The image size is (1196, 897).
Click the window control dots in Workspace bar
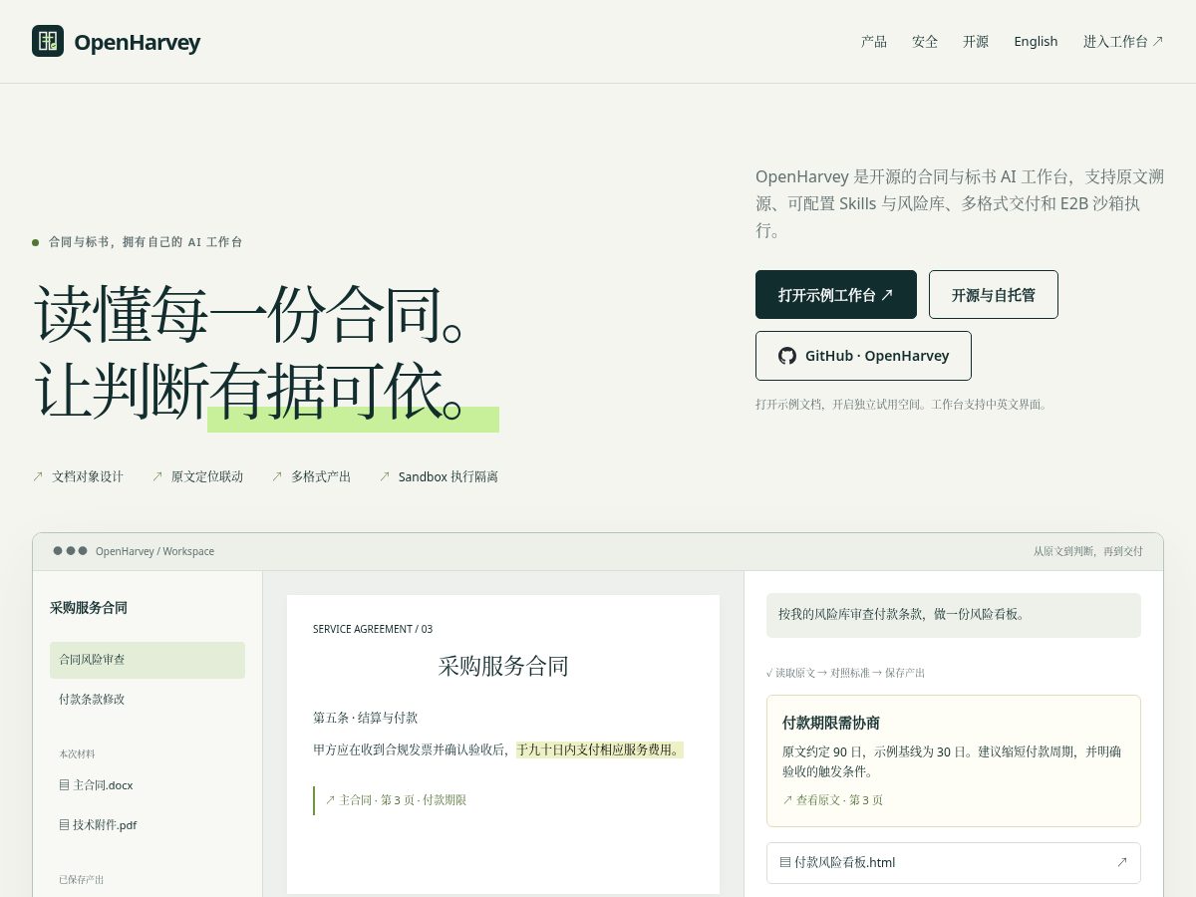coord(71,551)
